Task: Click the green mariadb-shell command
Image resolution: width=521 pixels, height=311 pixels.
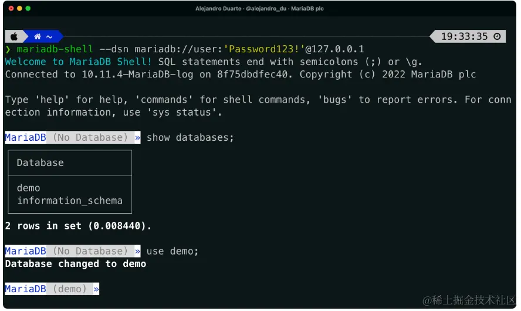Action: coord(55,49)
